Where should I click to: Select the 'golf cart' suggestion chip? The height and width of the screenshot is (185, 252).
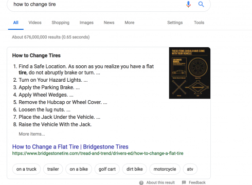pyautogui.click(x=107, y=169)
